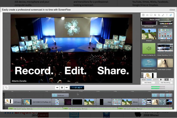
Task: Open the Touch Callout properties tab
Action: tap(159, 15)
